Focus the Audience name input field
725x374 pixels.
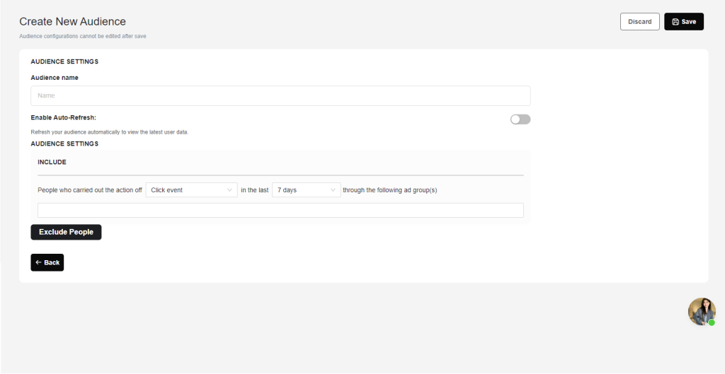280,95
